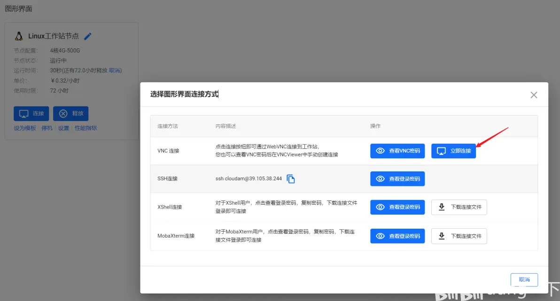Click 释放 button on the node card
560x301 pixels.
(x=71, y=114)
